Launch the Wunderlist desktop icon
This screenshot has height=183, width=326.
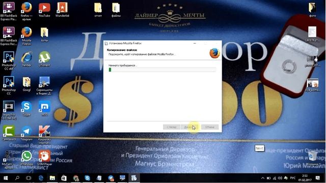pyautogui.click(x=62, y=10)
